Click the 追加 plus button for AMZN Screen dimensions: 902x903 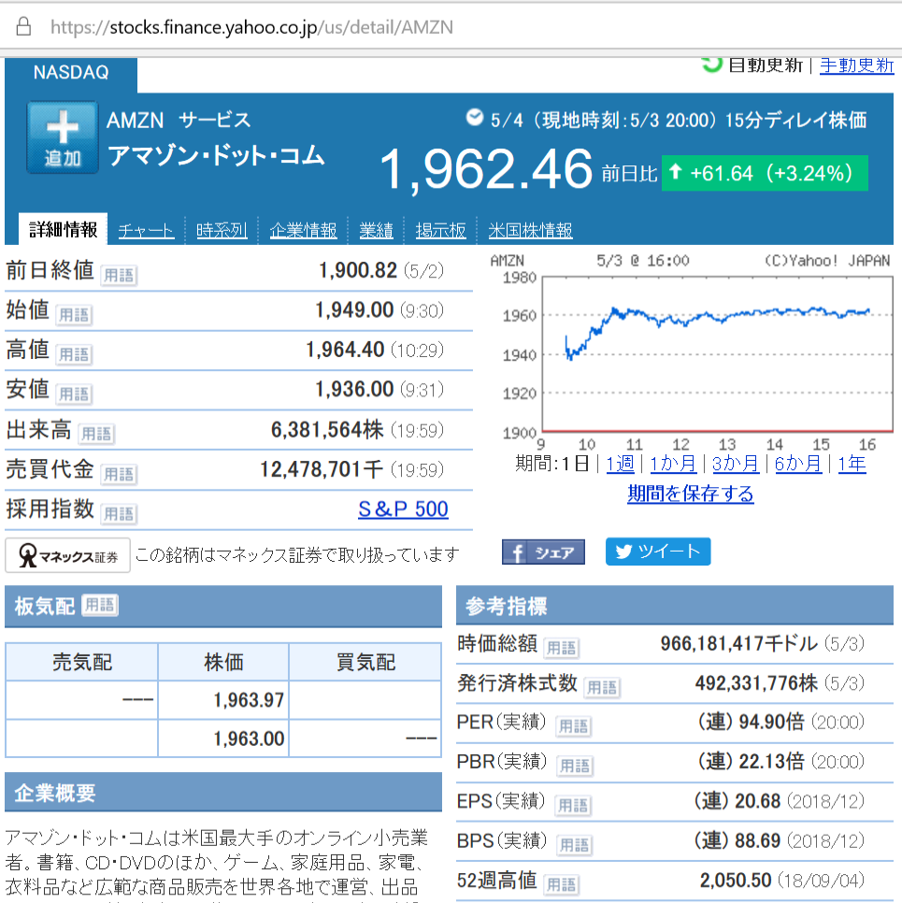(63, 137)
